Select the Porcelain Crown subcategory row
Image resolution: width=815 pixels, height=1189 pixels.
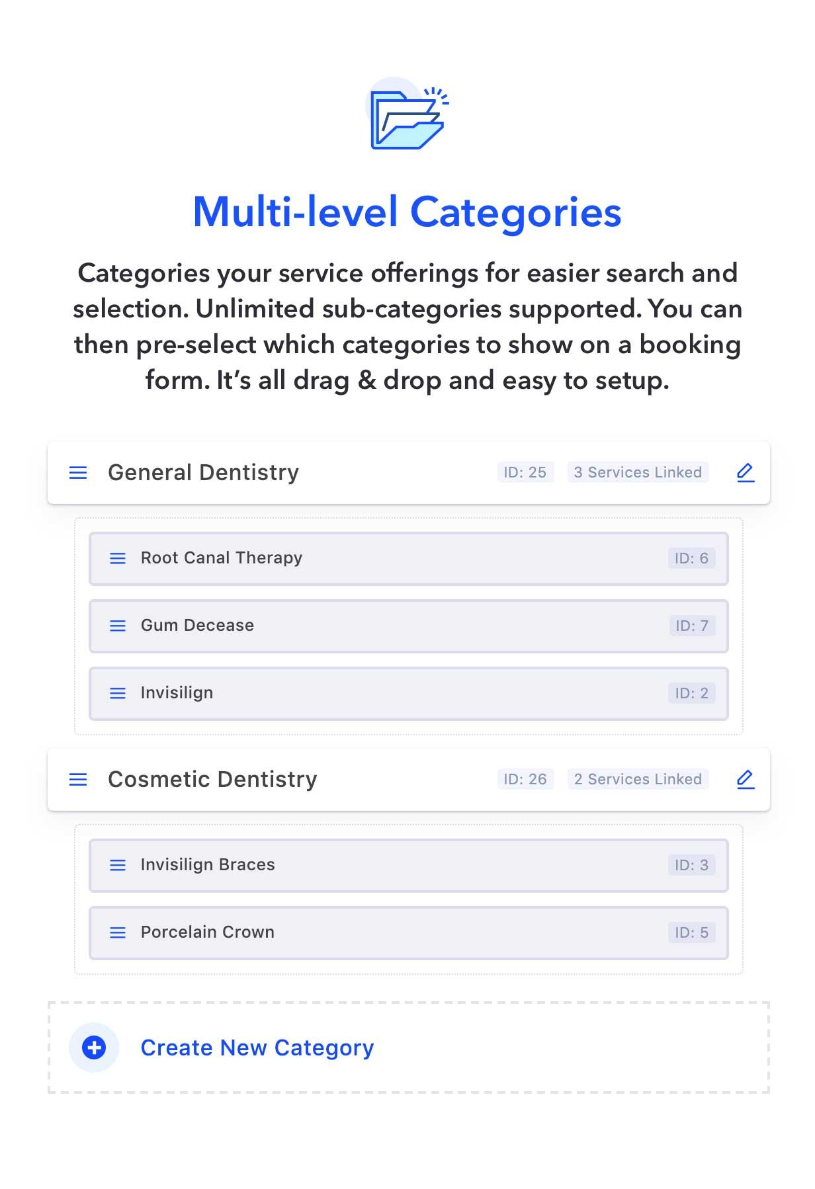pos(408,933)
